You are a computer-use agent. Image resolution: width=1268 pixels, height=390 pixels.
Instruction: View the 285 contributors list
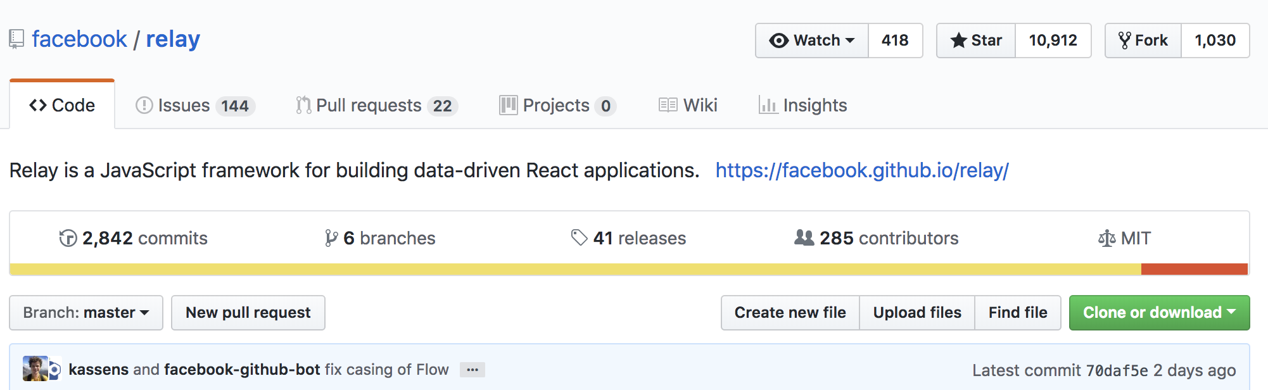tap(877, 238)
